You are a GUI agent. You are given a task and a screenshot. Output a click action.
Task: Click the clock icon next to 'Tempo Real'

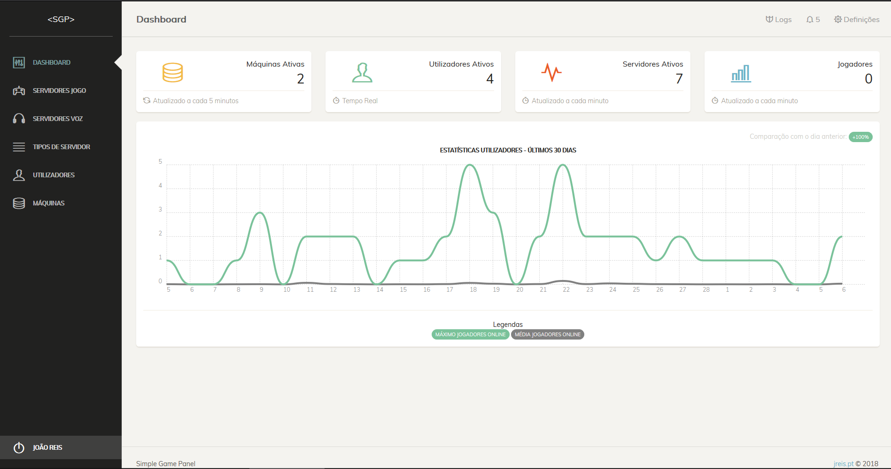(x=336, y=100)
